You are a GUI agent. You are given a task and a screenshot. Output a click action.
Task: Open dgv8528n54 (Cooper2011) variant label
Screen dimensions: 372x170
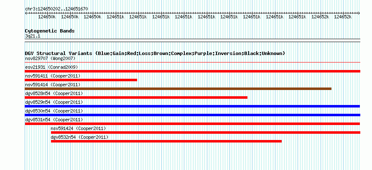[x=54, y=93]
